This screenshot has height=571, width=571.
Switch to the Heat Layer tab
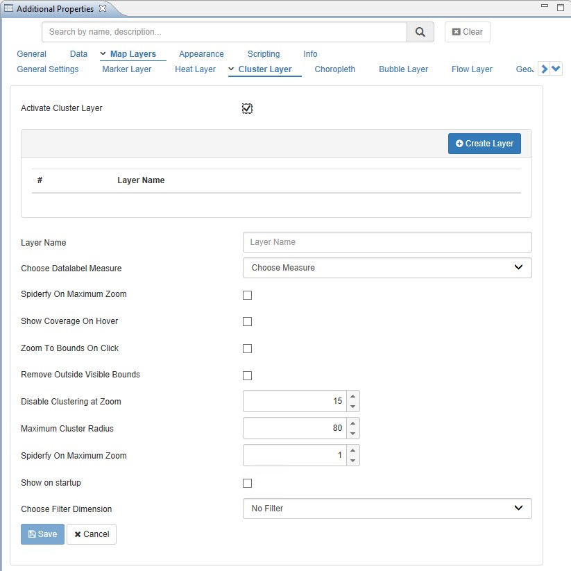(195, 69)
